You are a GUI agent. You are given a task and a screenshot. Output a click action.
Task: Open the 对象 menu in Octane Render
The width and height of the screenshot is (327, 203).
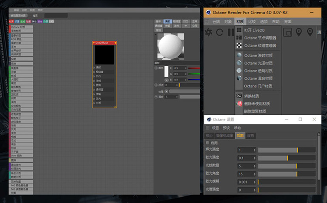[228, 22]
